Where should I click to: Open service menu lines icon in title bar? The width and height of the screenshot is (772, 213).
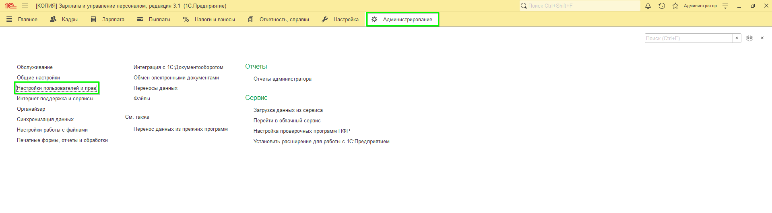pyautogui.click(x=725, y=6)
